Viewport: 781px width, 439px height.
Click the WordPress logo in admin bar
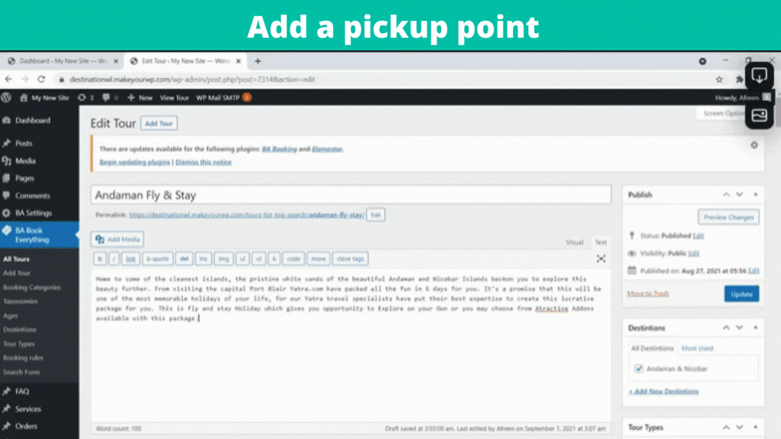pyautogui.click(x=7, y=98)
